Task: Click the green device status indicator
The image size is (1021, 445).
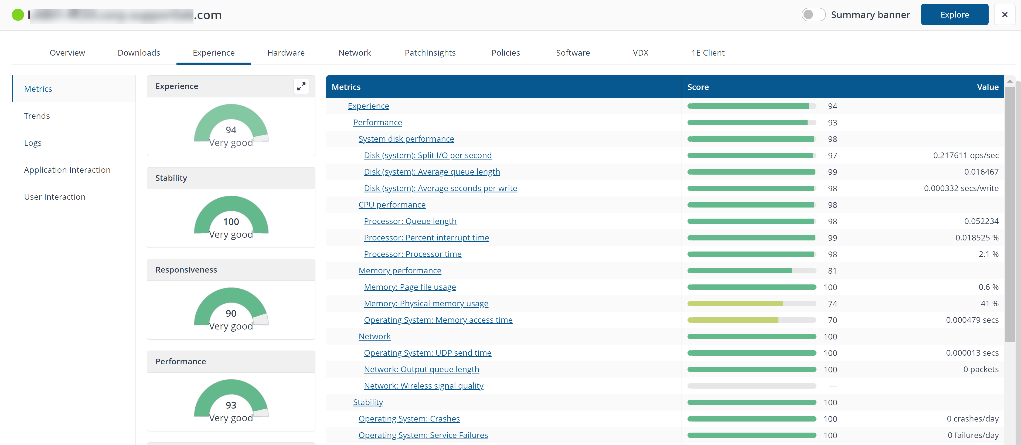Action: [18, 15]
